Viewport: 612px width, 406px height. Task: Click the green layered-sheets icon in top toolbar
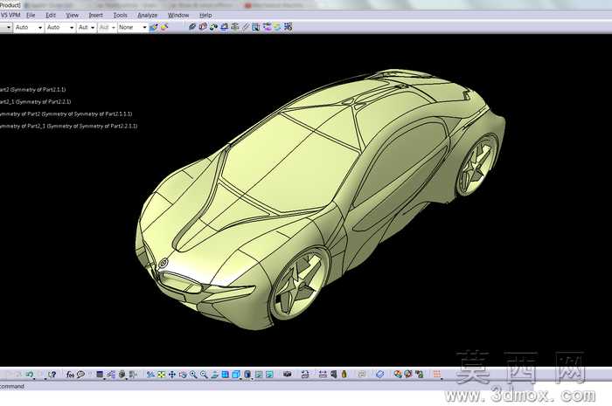[277, 26]
